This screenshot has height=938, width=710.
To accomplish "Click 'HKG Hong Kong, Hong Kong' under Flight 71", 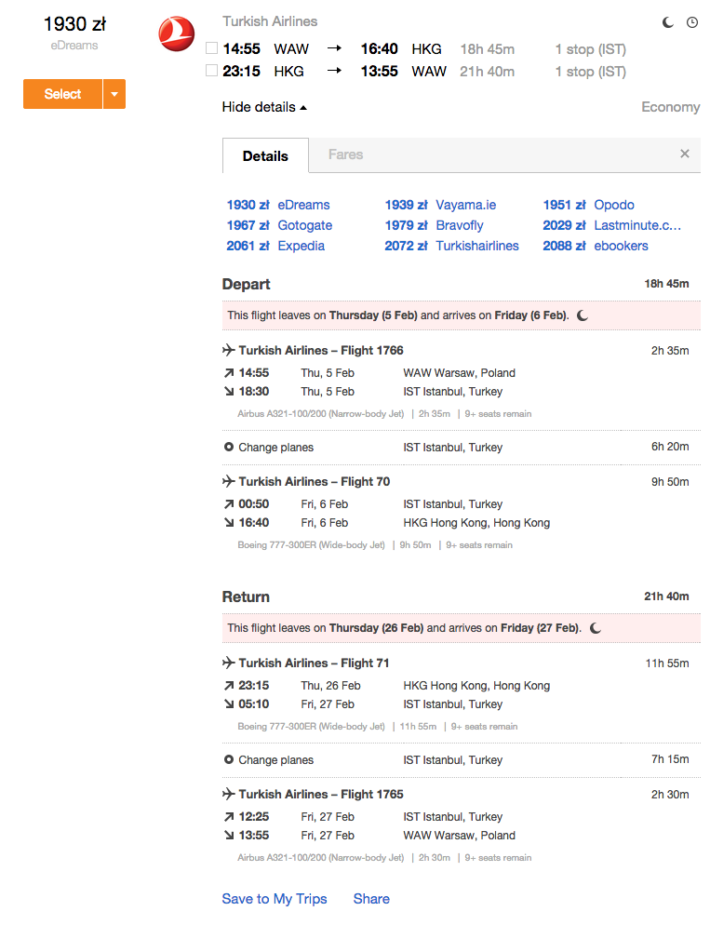I will click(x=476, y=686).
